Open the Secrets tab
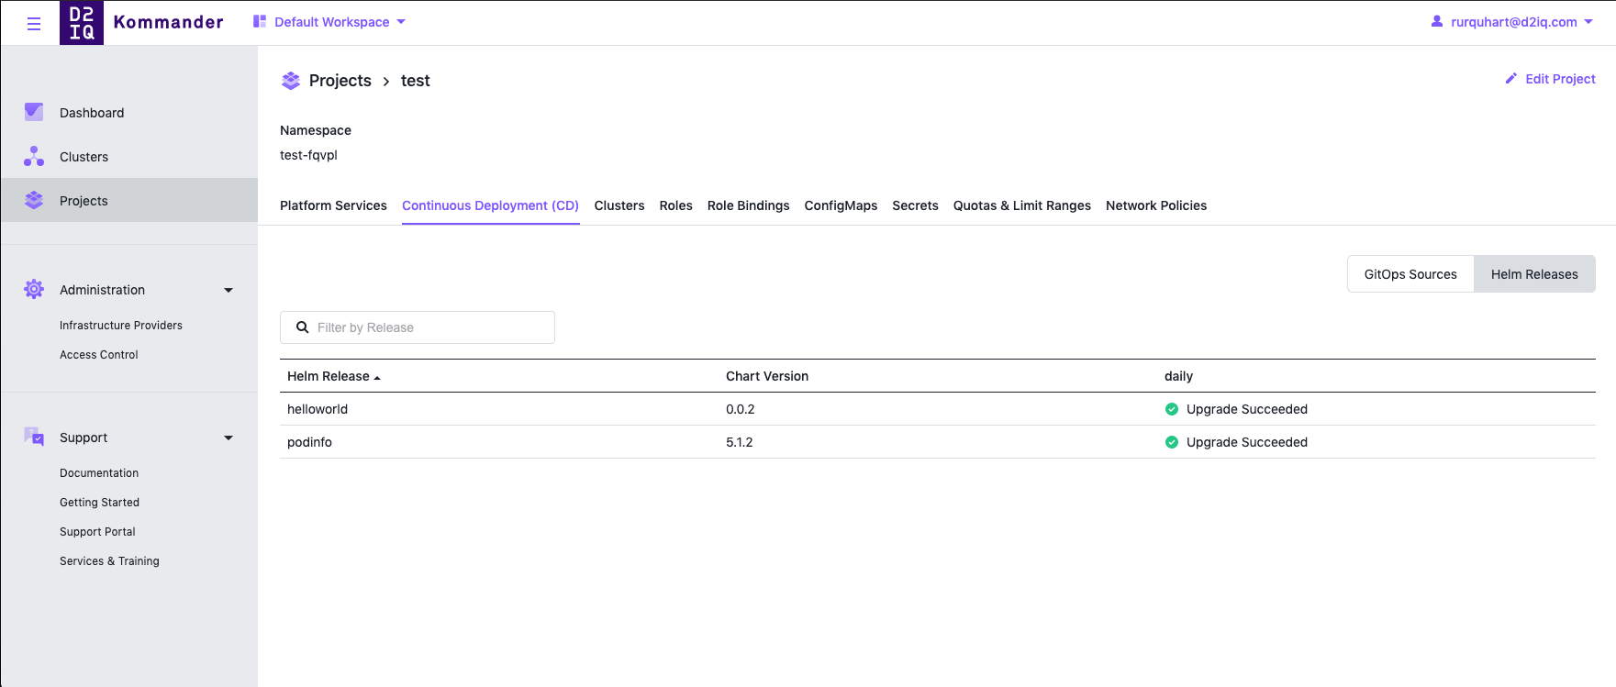This screenshot has height=687, width=1616. pos(915,205)
